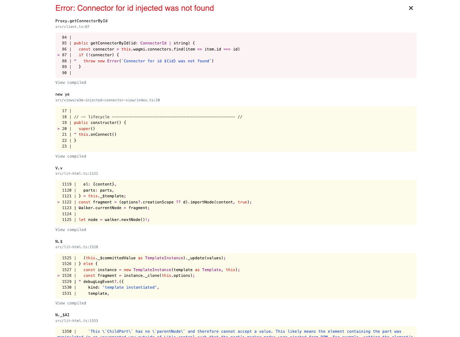Select the V.v frame heading

59,168
